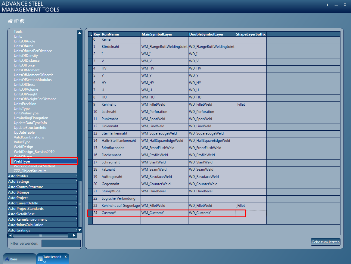This screenshot has width=351, height=264.
Task: Select UnitsPrecision in the tree
Action: [25, 104]
